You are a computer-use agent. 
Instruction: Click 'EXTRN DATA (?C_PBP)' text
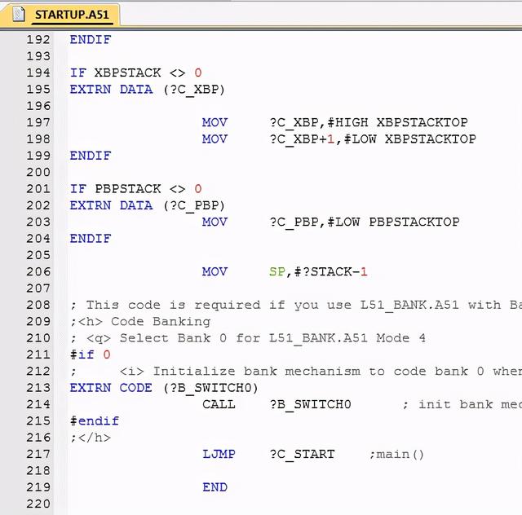(x=148, y=205)
